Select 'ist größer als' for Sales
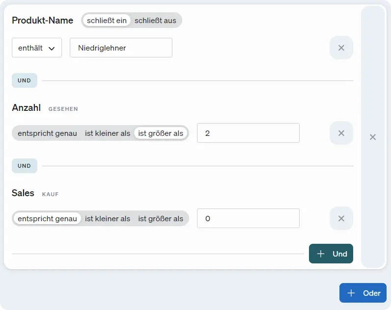Image resolution: width=391 pixels, height=310 pixels. (x=161, y=218)
